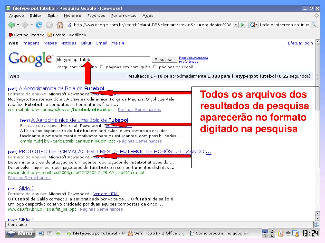325x243 pixels.
Task: Go to Google Imagens
Action: [31, 43]
